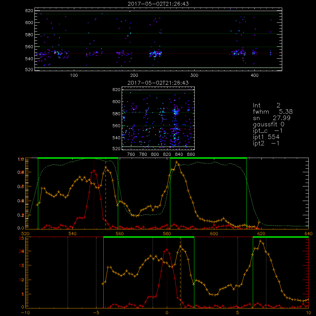Click the orange curve's highest peak in the bottom plot
The width and height of the screenshot is (316, 316).
pos(260,241)
